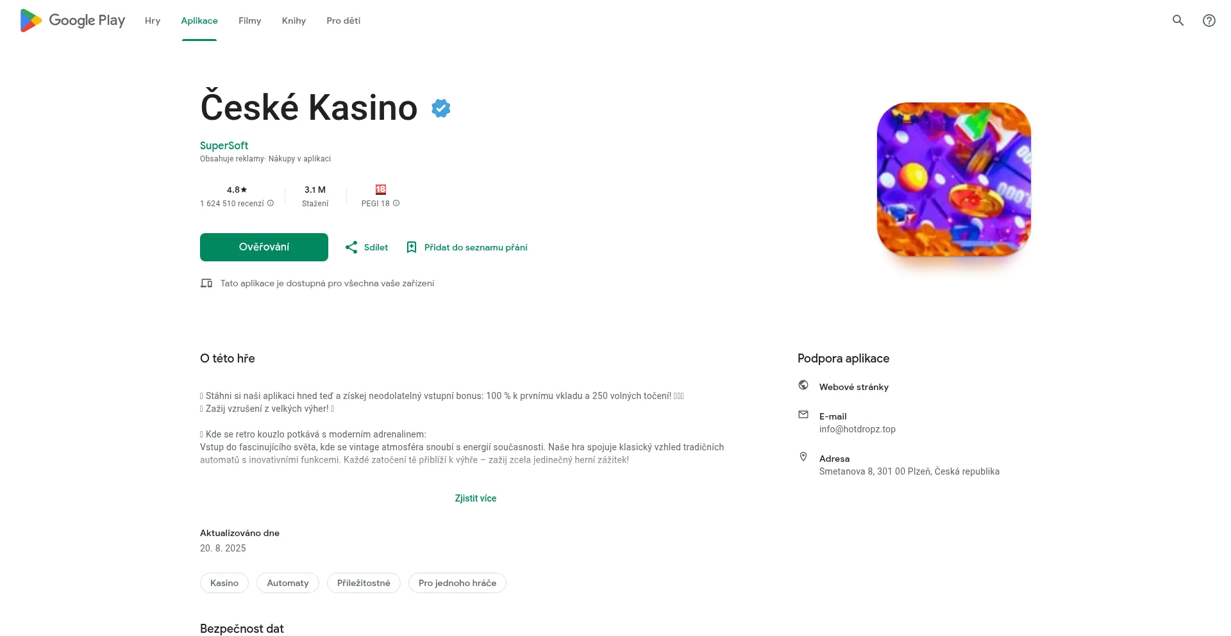
Task: Click the share icon next to Sdílet
Action: (x=351, y=247)
